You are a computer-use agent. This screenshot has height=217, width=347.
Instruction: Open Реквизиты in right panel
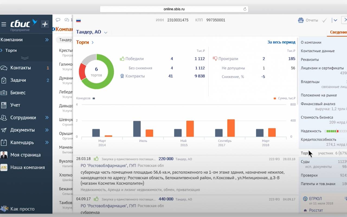point(310,60)
